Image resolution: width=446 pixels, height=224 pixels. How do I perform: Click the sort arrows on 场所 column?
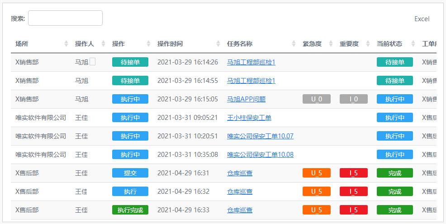[x=67, y=44]
